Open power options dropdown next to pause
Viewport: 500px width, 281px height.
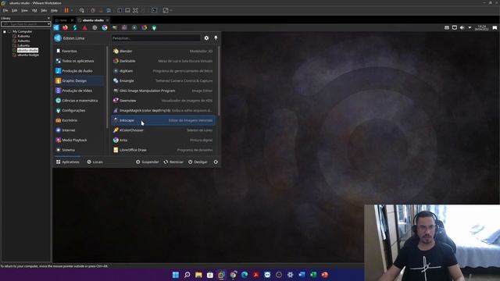pos(72,10)
